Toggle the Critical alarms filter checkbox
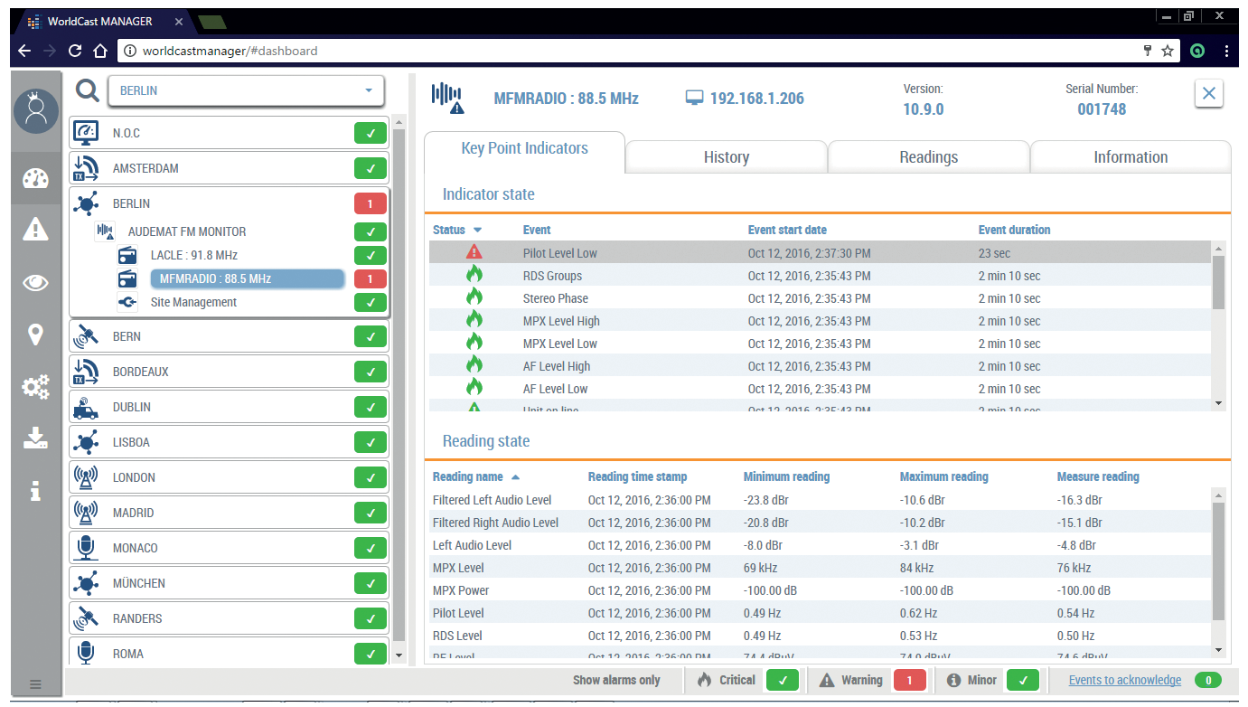 782,680
